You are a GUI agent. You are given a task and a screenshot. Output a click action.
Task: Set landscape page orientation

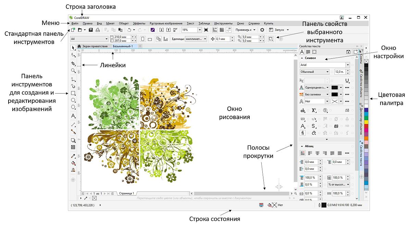coord(150,39)
